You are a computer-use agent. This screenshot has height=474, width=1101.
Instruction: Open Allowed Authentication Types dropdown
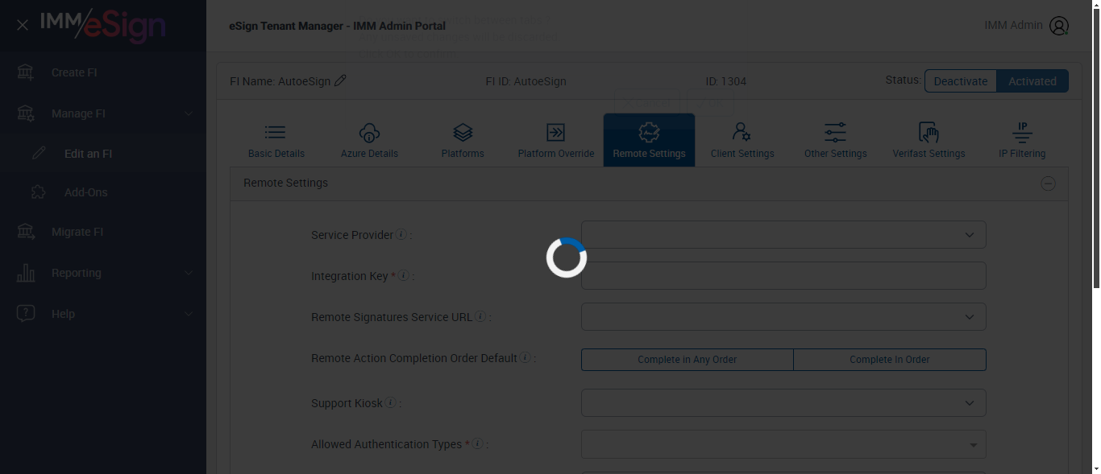point(783,444)
